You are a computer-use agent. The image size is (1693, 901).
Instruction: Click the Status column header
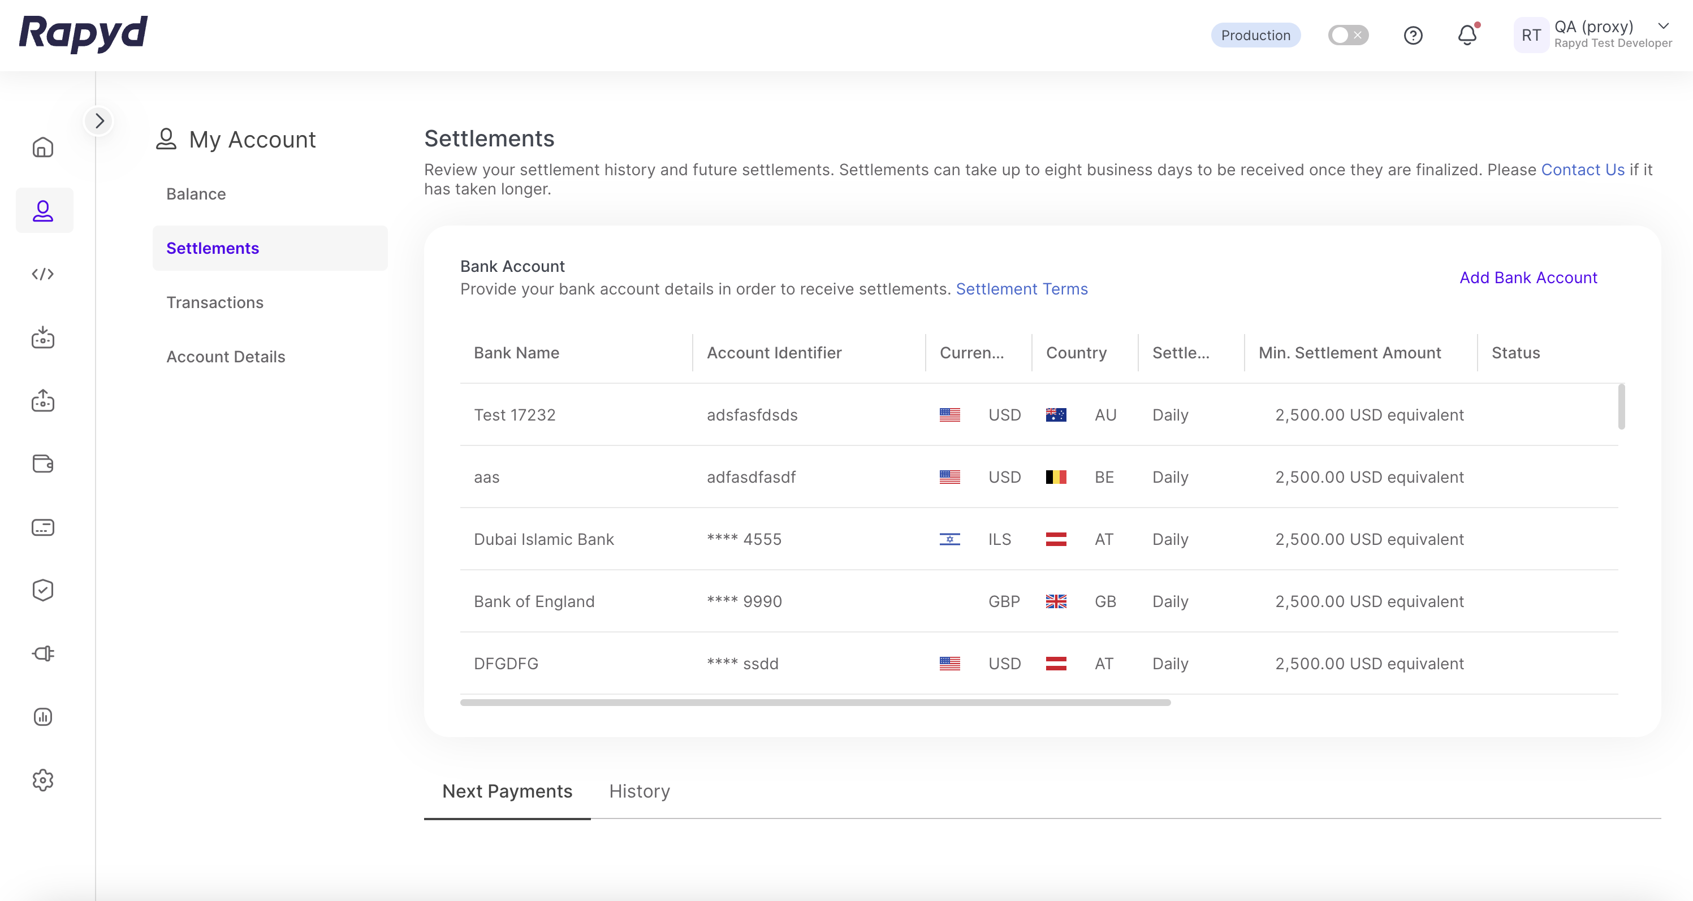1515,353
